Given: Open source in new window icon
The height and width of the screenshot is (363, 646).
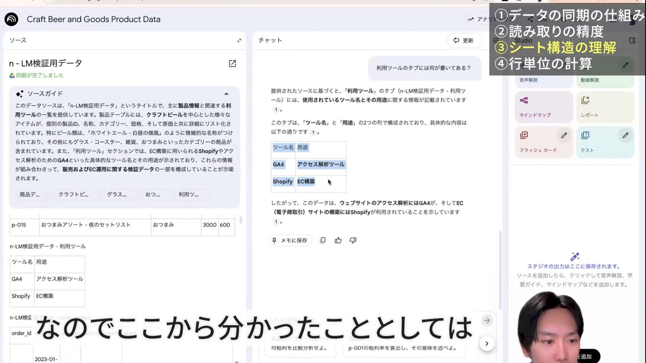Looking at the screenshot, I should [x=232, y=64].
